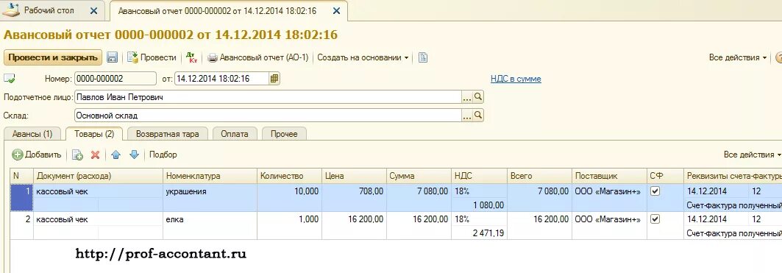Click the date input field
The height and width of the screenshot is (273, 782).
tap(222, 78)
